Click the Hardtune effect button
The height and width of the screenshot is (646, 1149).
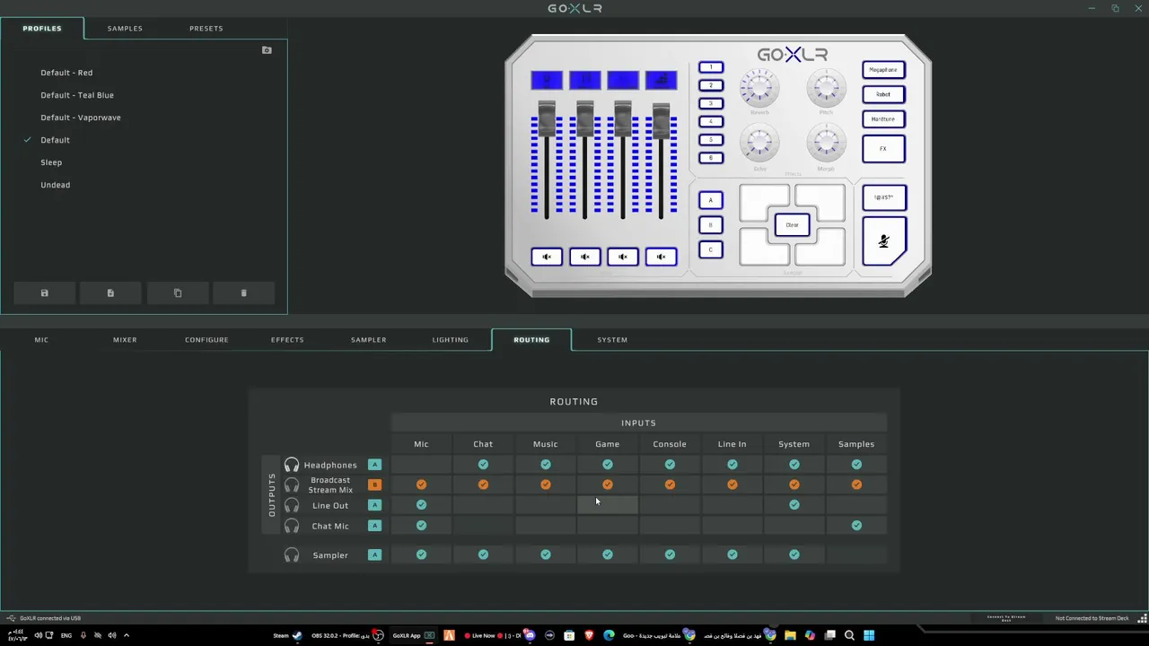tap(883, 119)
